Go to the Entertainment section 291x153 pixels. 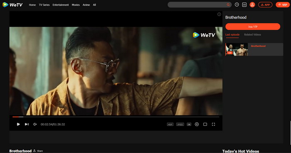pyautogui.click(x=61, y=5)
